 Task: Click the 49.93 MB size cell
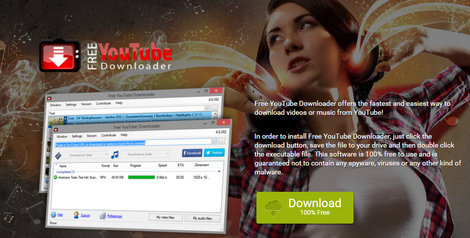tap(117, 177)
